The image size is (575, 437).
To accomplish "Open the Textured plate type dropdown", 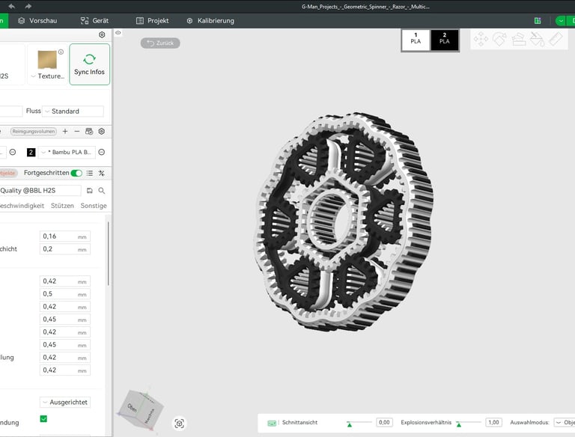I will 48,76.
